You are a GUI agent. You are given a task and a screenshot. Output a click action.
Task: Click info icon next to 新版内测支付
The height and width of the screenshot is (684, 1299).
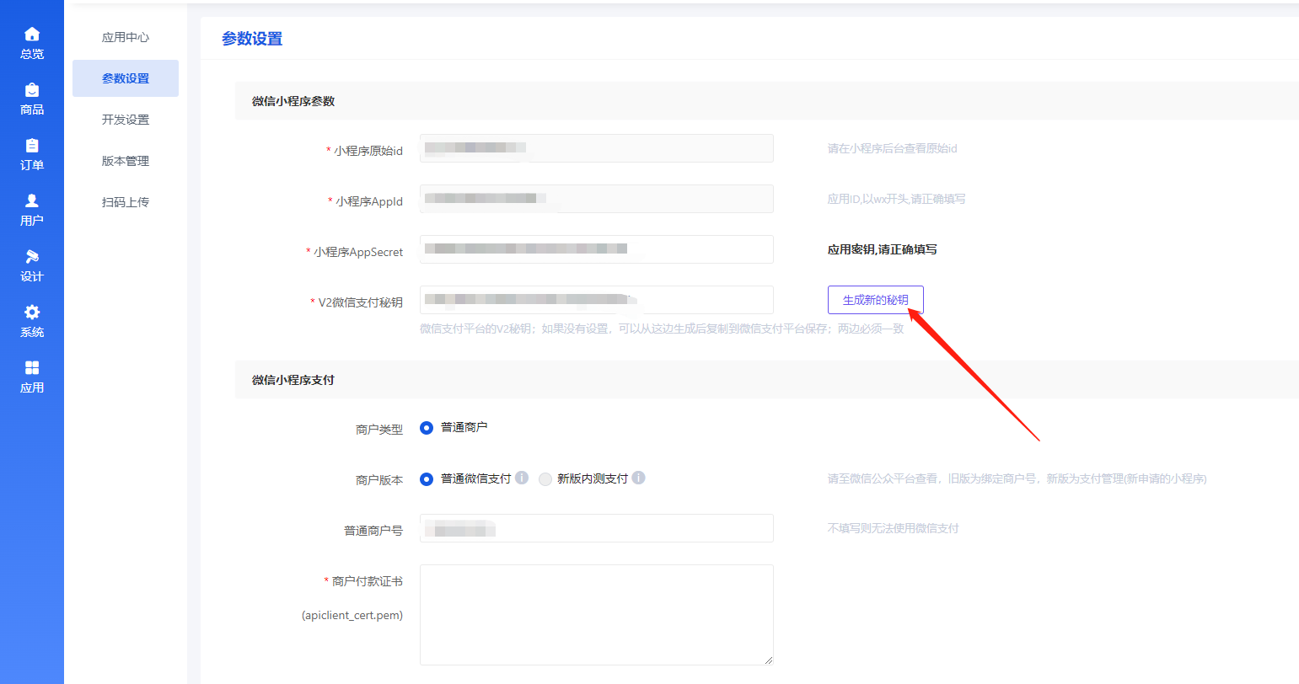pos(638,478)
